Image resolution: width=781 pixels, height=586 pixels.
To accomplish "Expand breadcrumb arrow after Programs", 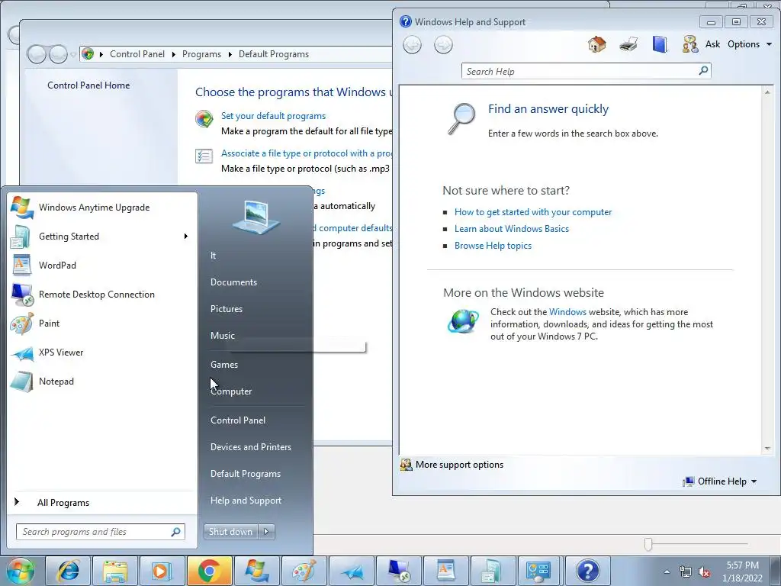I will (230, 54).
